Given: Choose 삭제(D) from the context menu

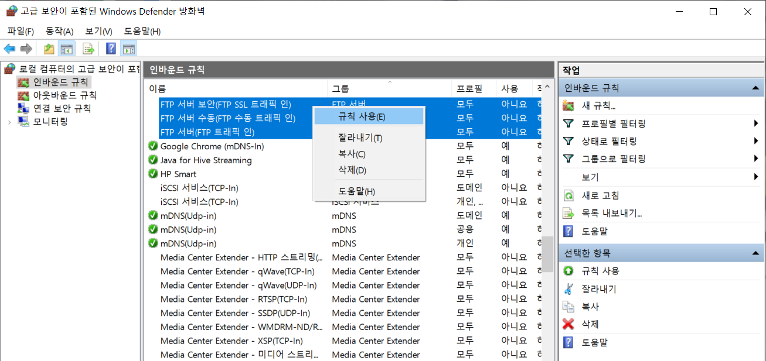Looking at the screenshot, I should coord(352,170).
